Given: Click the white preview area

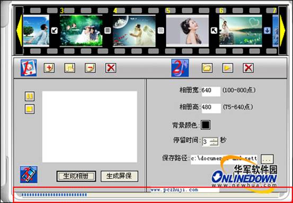Looking at the screenshot, I should pyautogui.click(x=90, y=127).
